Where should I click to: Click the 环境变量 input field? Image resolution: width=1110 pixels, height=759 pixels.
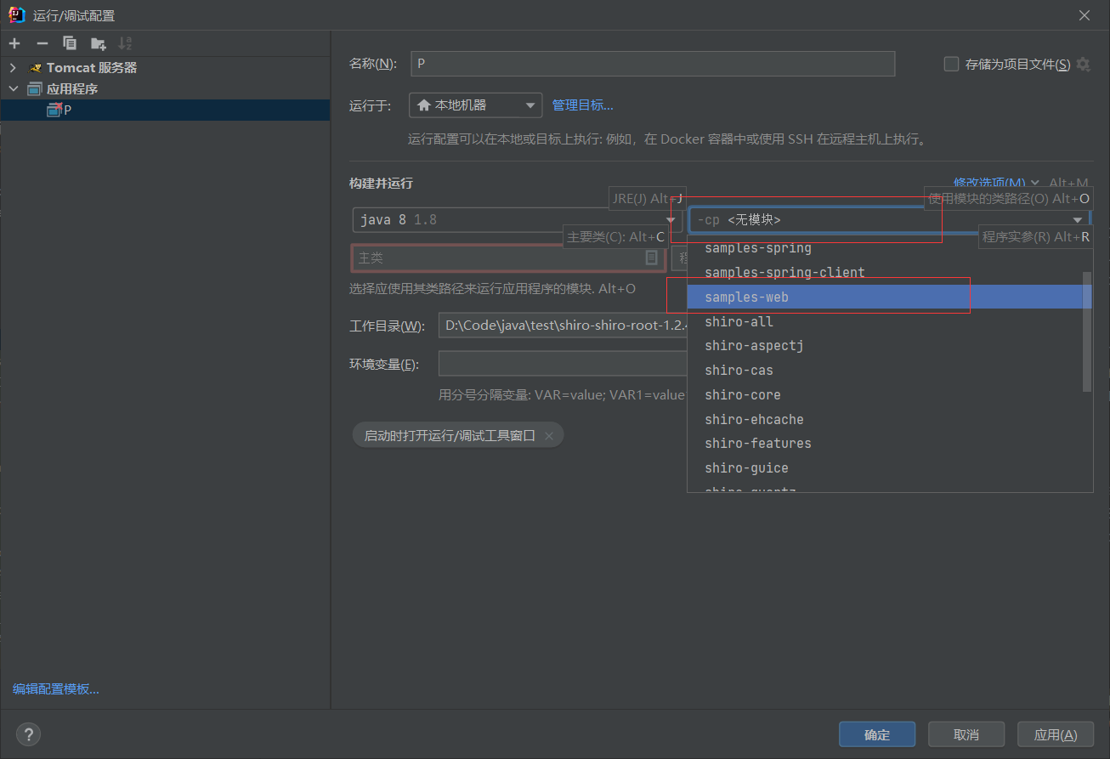coord(563,365)
